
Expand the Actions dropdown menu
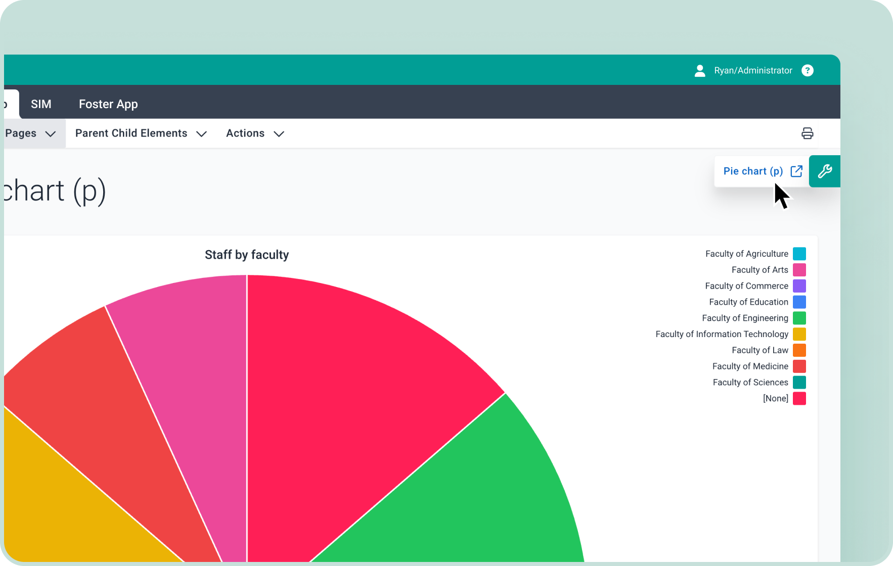[254, 133]
